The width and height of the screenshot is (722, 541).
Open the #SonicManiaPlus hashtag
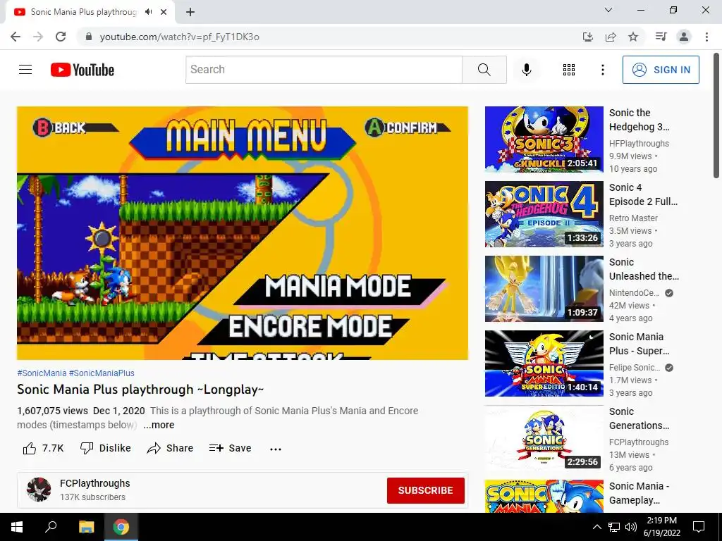(x=102, y=373)
